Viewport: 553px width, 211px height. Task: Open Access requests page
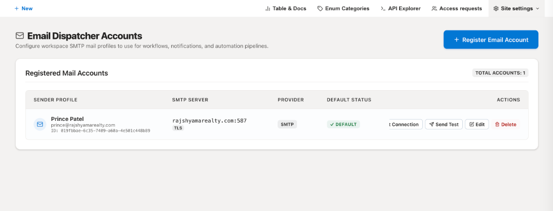(x=457, y=9)
